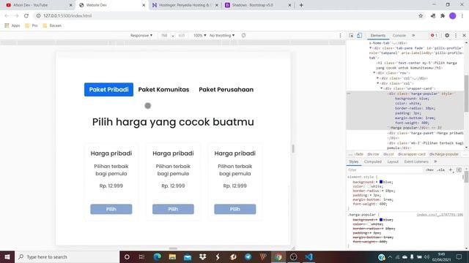The height and width of the screenshot is (263, 469).
Task: Collapse the div class row node
Action: (374, 73)
